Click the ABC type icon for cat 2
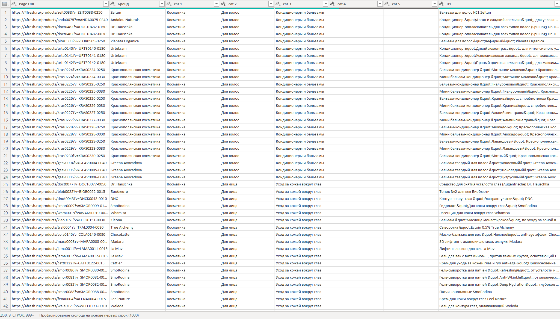The image size is (560, 319). click(224, 4)
